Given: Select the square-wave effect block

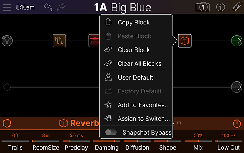Looking at the screenshot, I should click(x=59, y=41).
